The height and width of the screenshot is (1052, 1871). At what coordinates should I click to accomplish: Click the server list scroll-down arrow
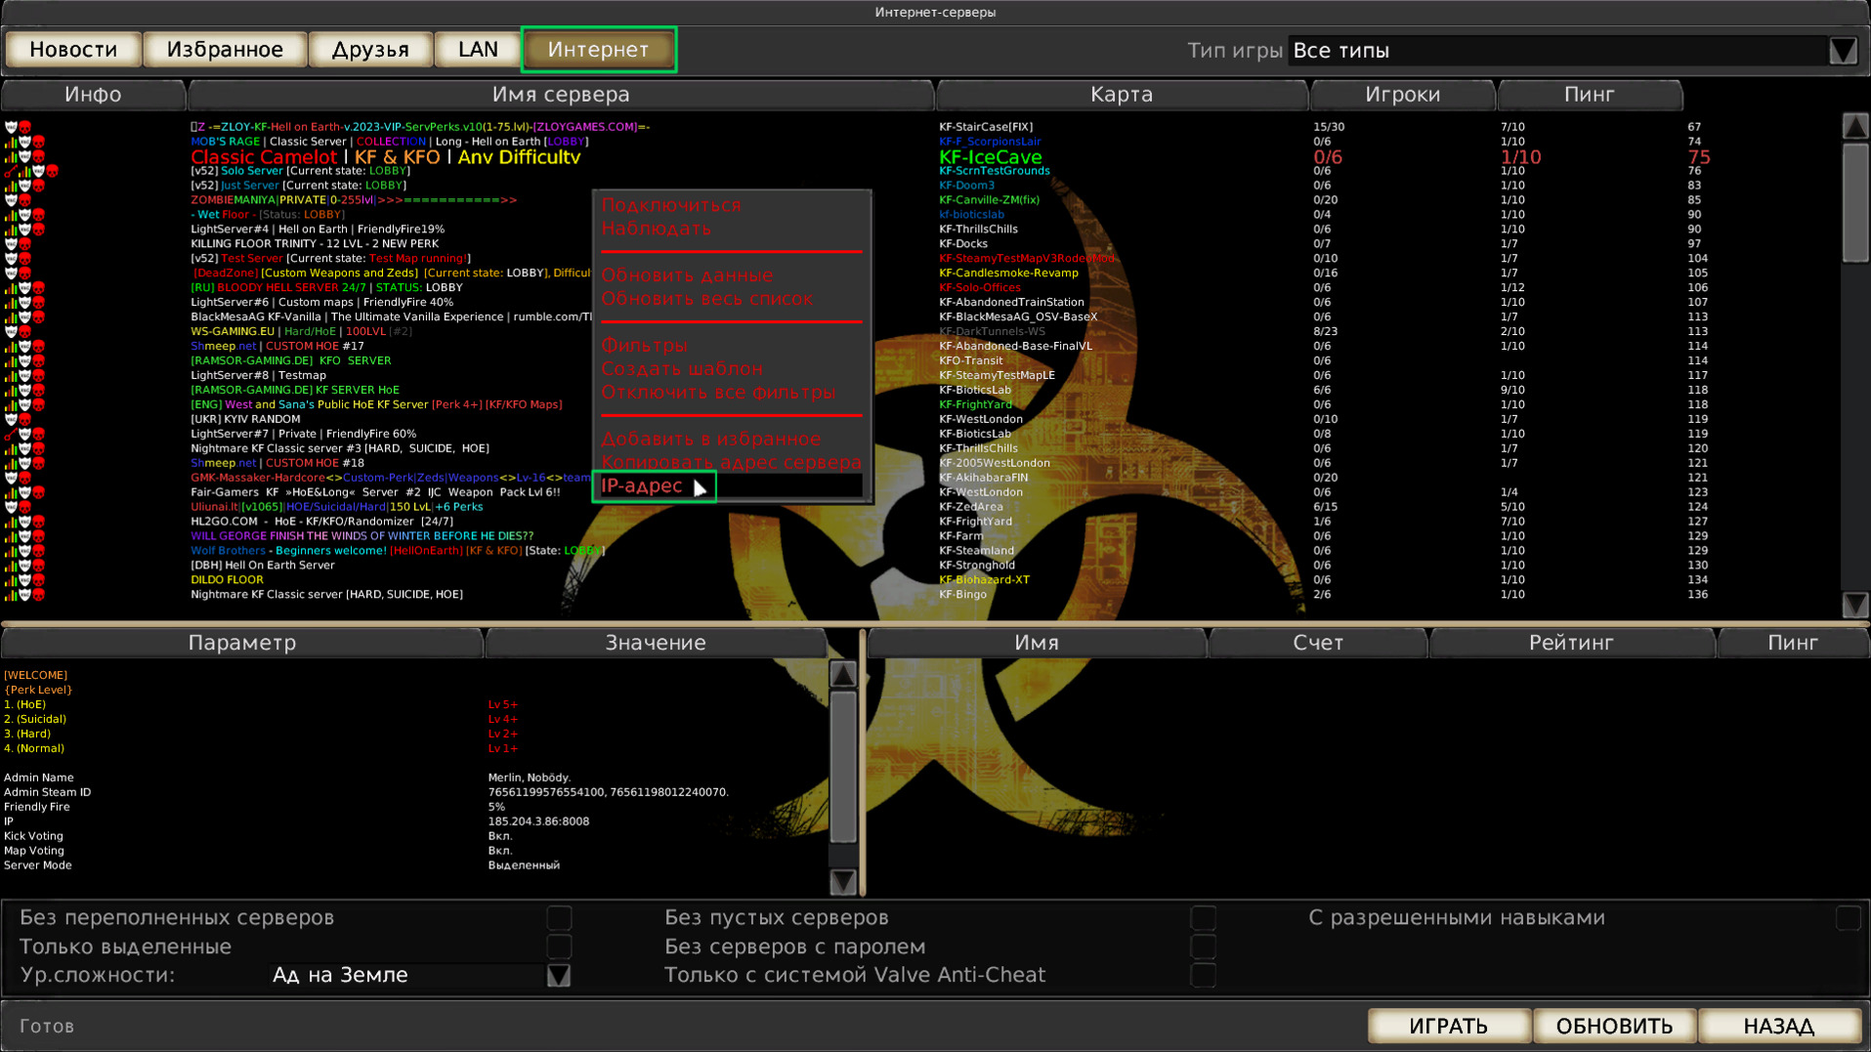[1855, 605]
